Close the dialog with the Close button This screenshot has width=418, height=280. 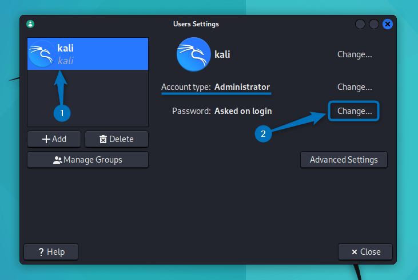tap(365, 252)
